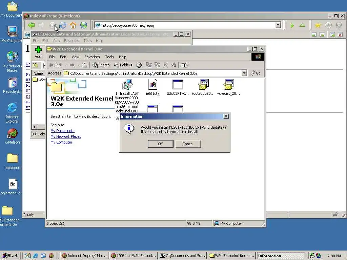Open the My Computer link in Explorer

[61, 142]
